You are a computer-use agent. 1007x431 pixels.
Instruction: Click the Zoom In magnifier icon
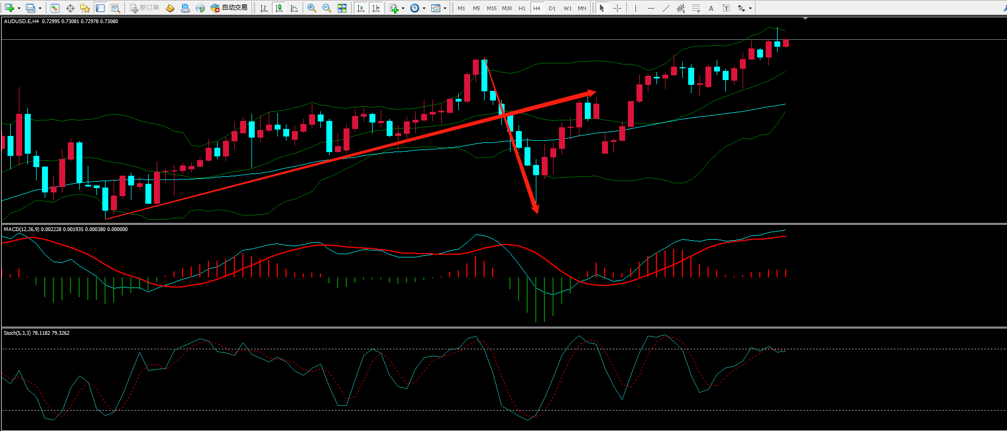(312, 8)
